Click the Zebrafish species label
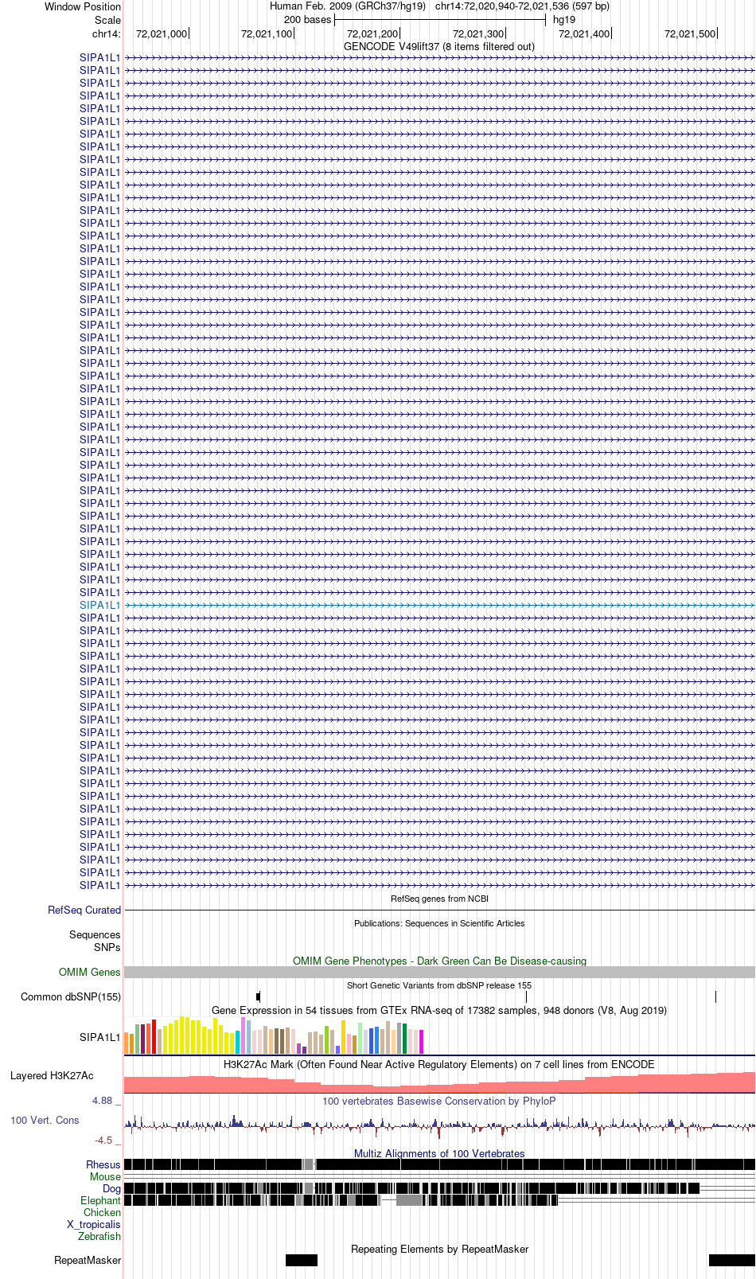 pyautogui.click(x=99, y=1236)
